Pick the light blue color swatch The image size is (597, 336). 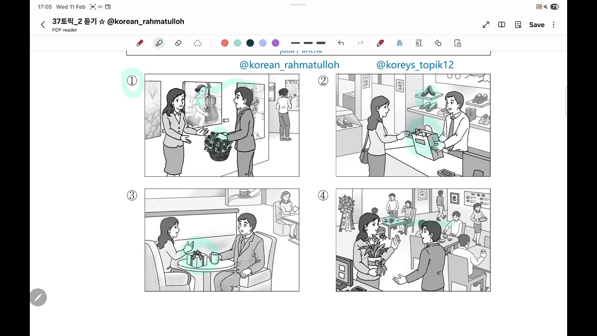(263, 43)
